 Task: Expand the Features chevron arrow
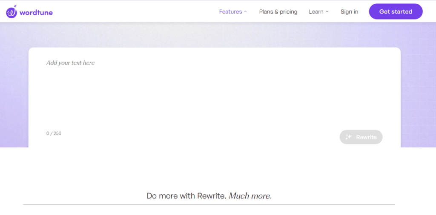pyautogui.click(x=245, y=11)
